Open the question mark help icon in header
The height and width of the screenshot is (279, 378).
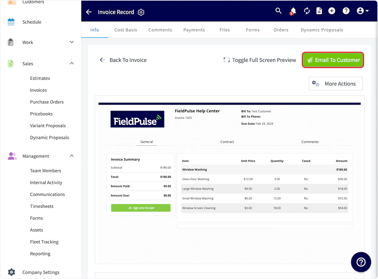click(x=346, y=11)
